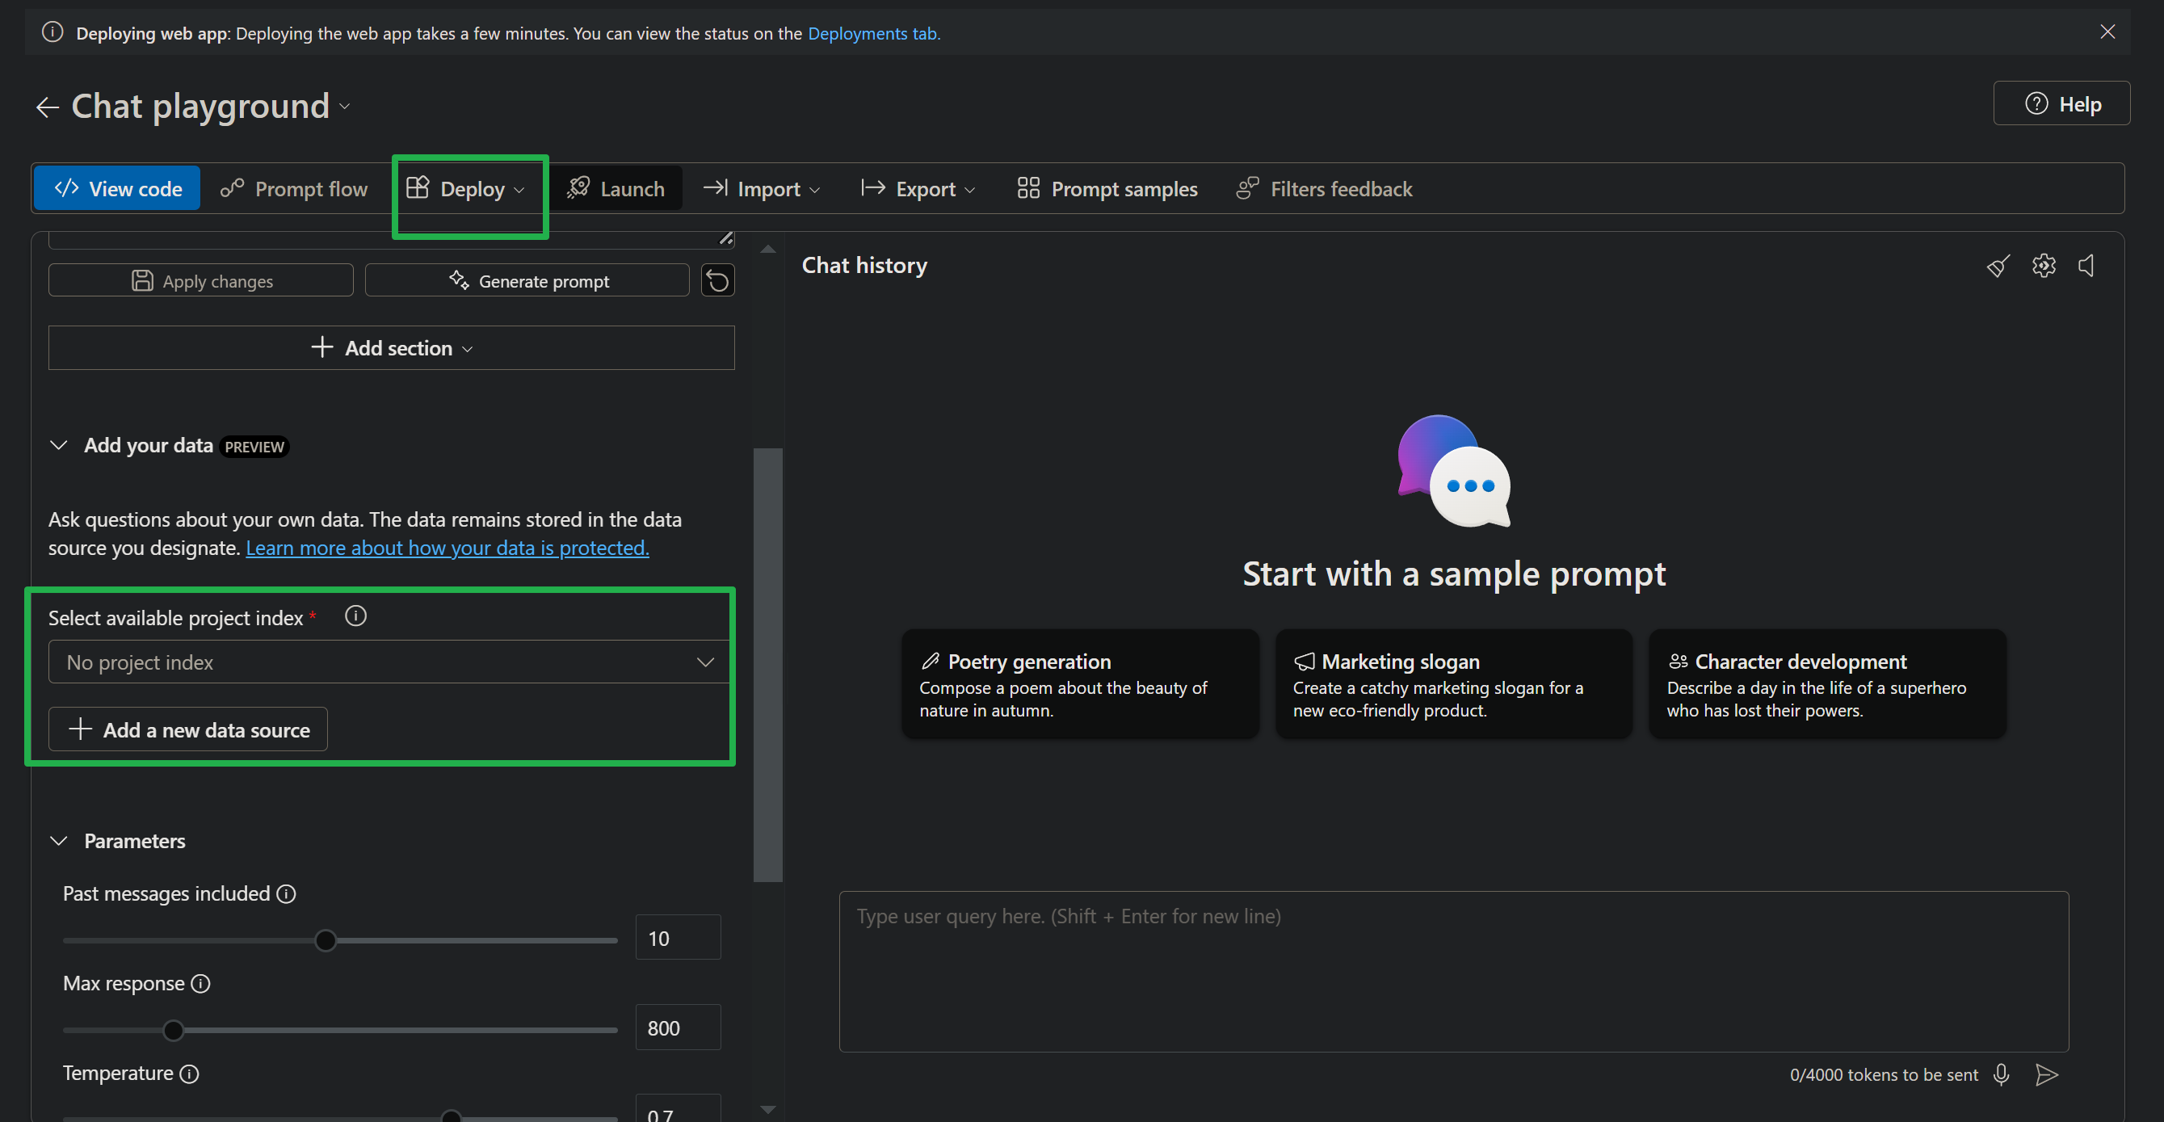
Task: Click the send message arrow icon
Action: coord(2047,1074)
